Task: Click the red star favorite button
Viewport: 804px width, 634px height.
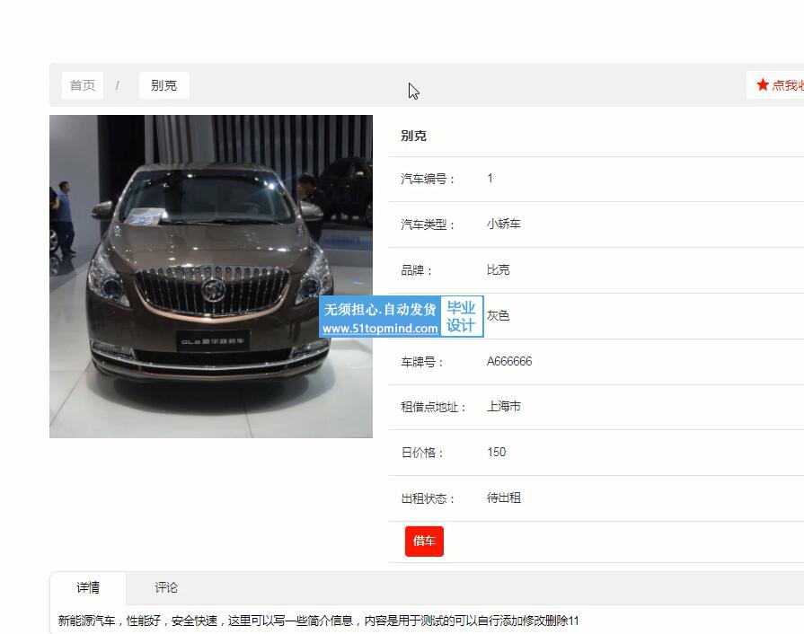Action: point(775,85)
